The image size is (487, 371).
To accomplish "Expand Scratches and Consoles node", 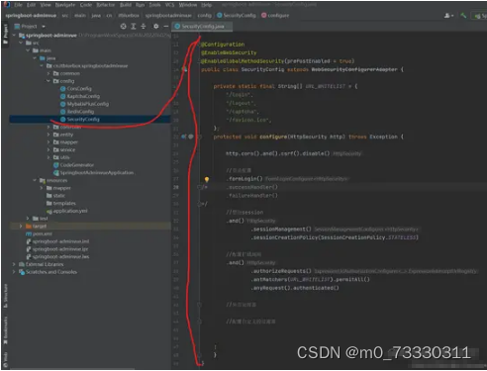I will pyautogui.click(x=14, y=272).
